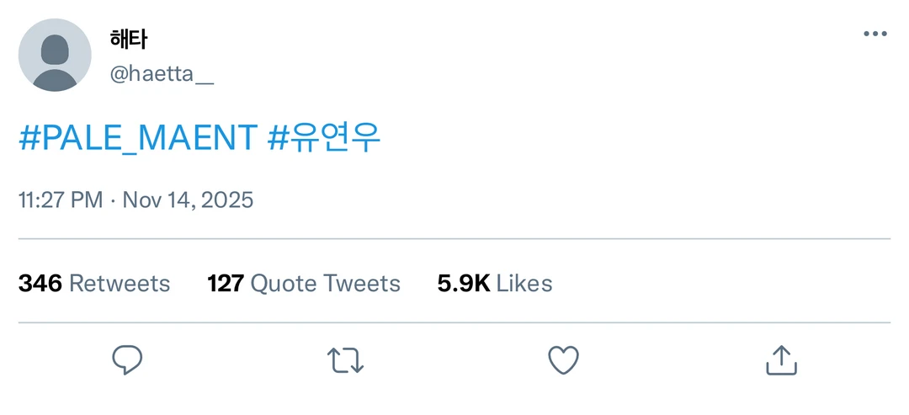Click the Nov 14, 2025 date
The height and width of the screenshot is (415, 909).
188,200
